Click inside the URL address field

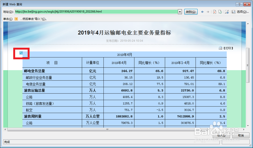[96, 12]
